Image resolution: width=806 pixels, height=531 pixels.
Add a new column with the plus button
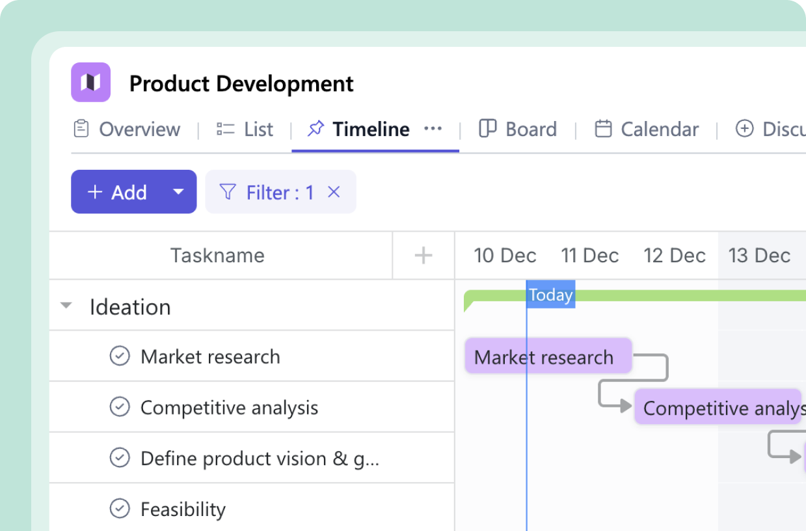(x=423, y=255)
